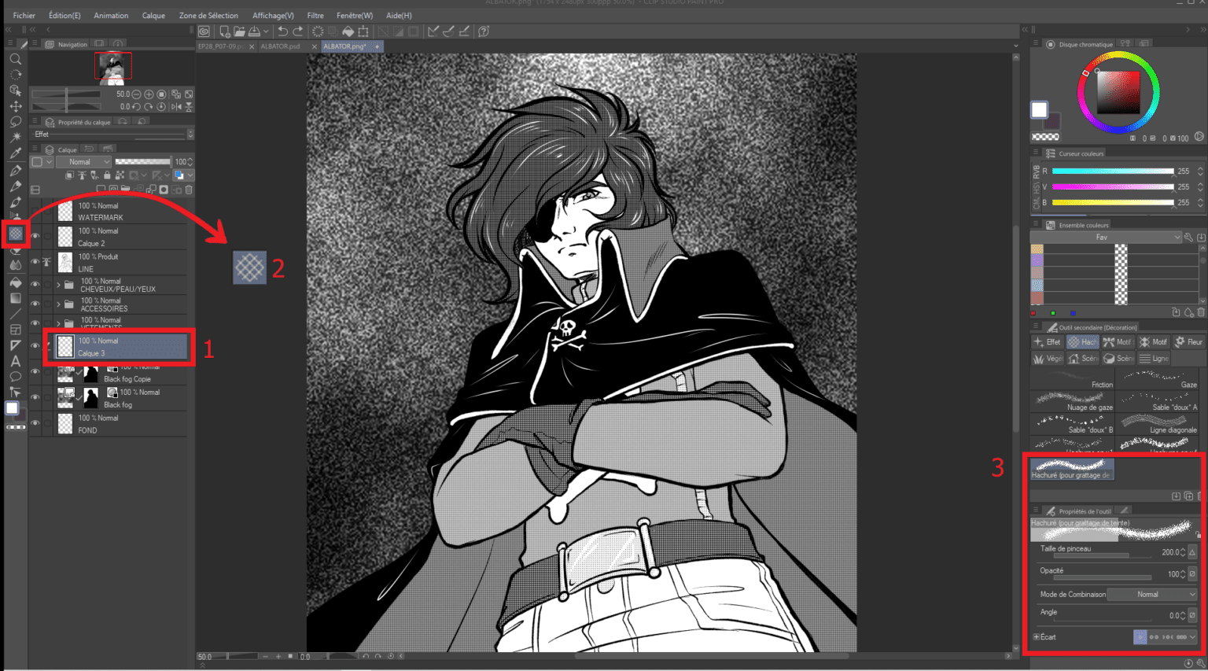1208x671 pixels.
Task: Select the Effet decoration sub-tool group
Action: click(1048, 342)
